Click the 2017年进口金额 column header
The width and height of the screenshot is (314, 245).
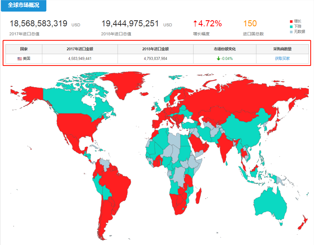point(80,49)
